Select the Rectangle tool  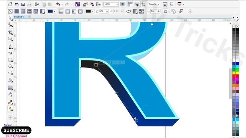(x=10, y=60)
